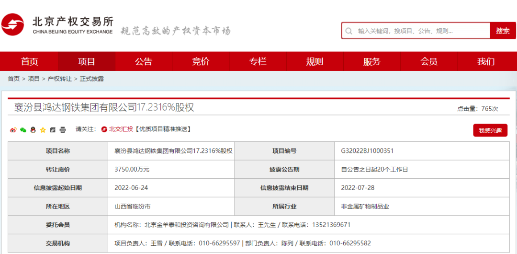
Task: Click 项目 in the breadcrumb
Action: pyautogui.click(x=34, y=79)
